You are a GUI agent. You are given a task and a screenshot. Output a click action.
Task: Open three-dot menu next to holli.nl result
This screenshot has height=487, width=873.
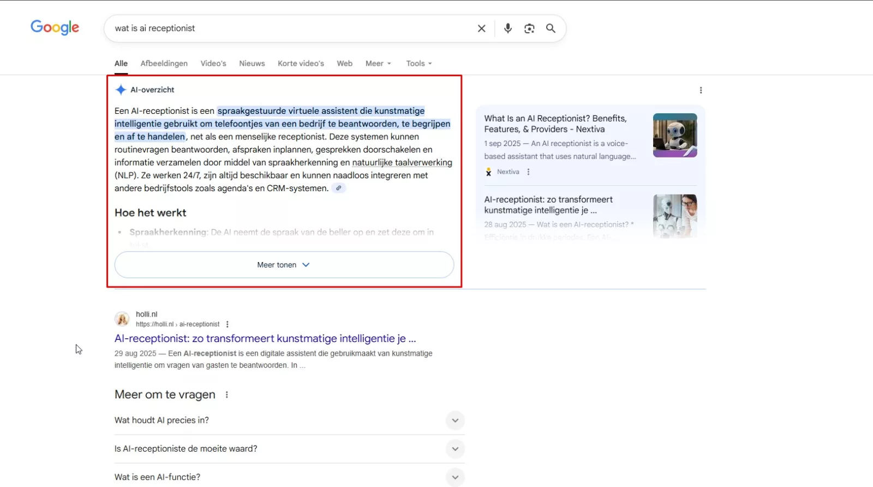[x=228, y=324]
